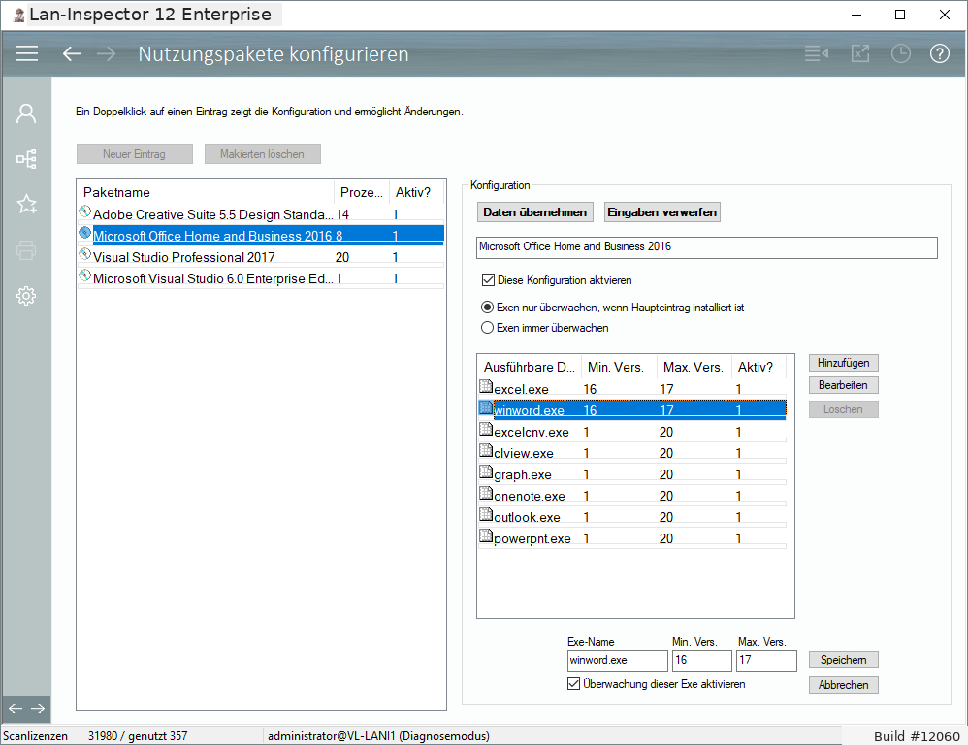Click the 'Speichern' button
The width and height of the screenshot is (968, 745).
[843, 660]
